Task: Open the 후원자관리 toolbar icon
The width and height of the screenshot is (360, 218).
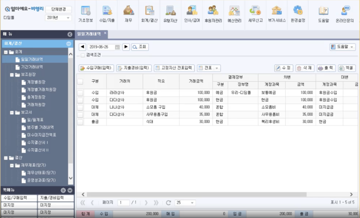Action: [x=213, y=14]
